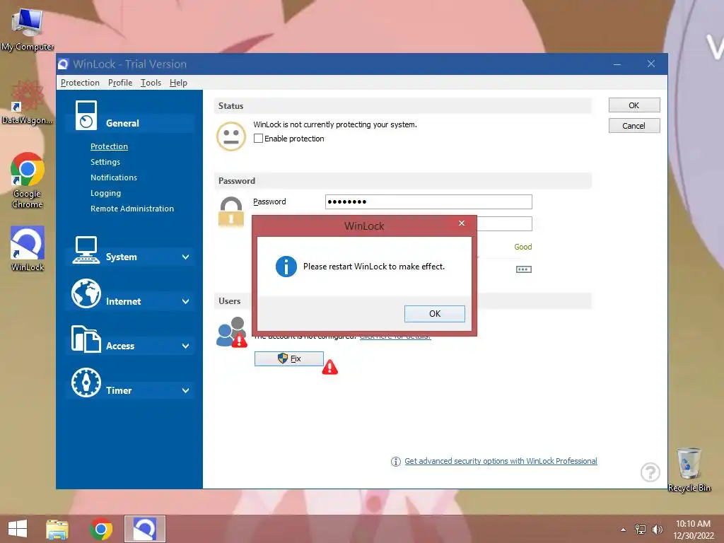Open Get advanced security options link
Image resolution: width=724 pixels, height=543 pixels.
(501, 461)
